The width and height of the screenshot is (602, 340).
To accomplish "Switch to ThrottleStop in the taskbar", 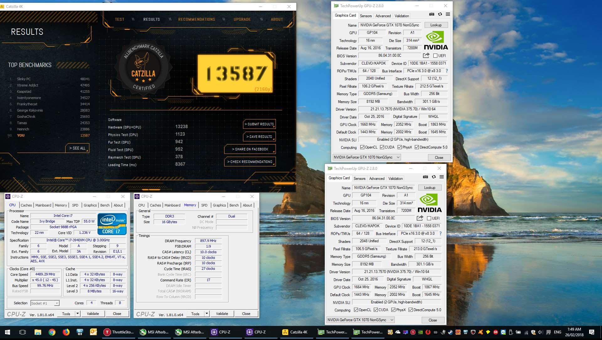I will [119, 332].
